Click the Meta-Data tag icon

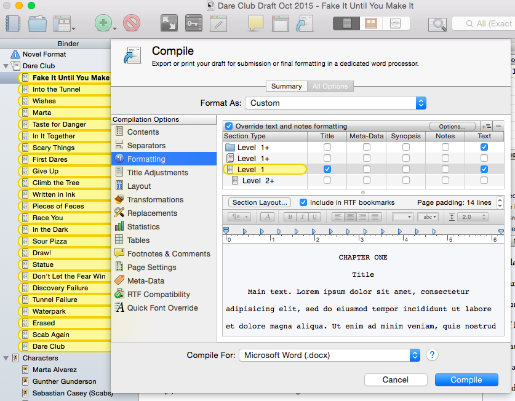[119, 280]
